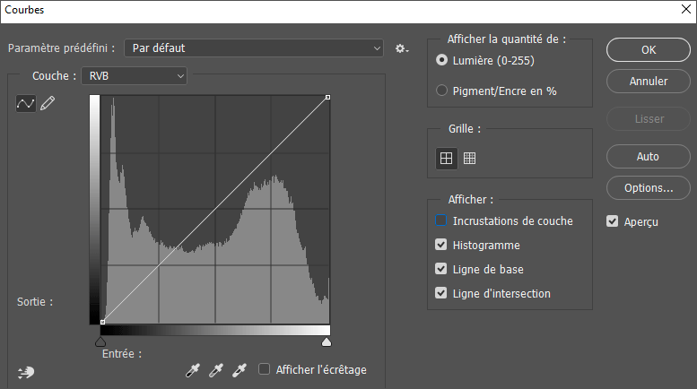
Task: Click the Annuler button
Action: click(648, 82)
